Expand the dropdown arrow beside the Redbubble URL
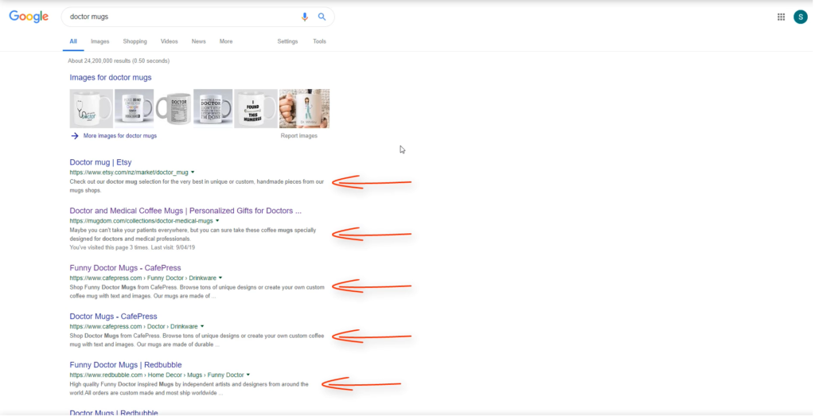 (x=248, y=375)
